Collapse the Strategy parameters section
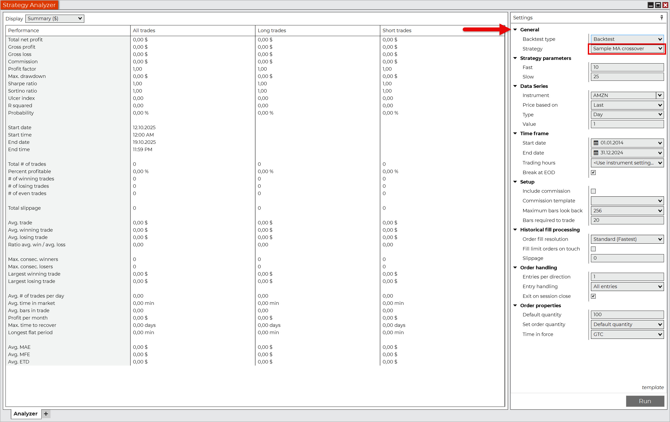Screen dimensions: 670x422 tap(515, 58)
